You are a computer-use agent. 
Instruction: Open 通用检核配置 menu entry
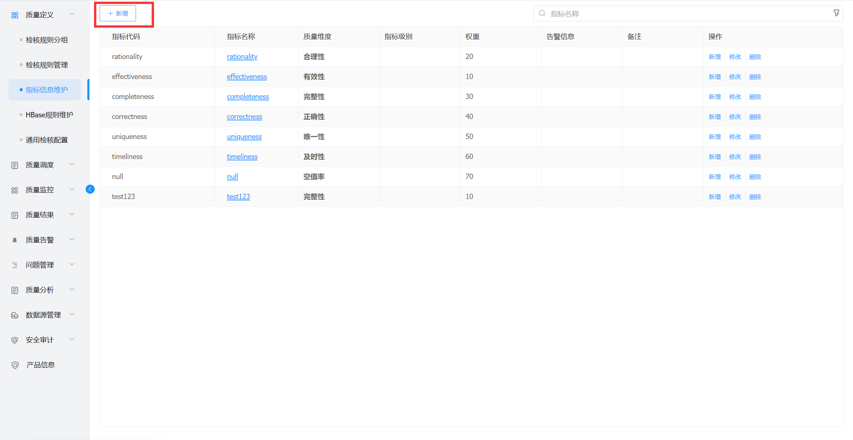[x=47, y=140]
